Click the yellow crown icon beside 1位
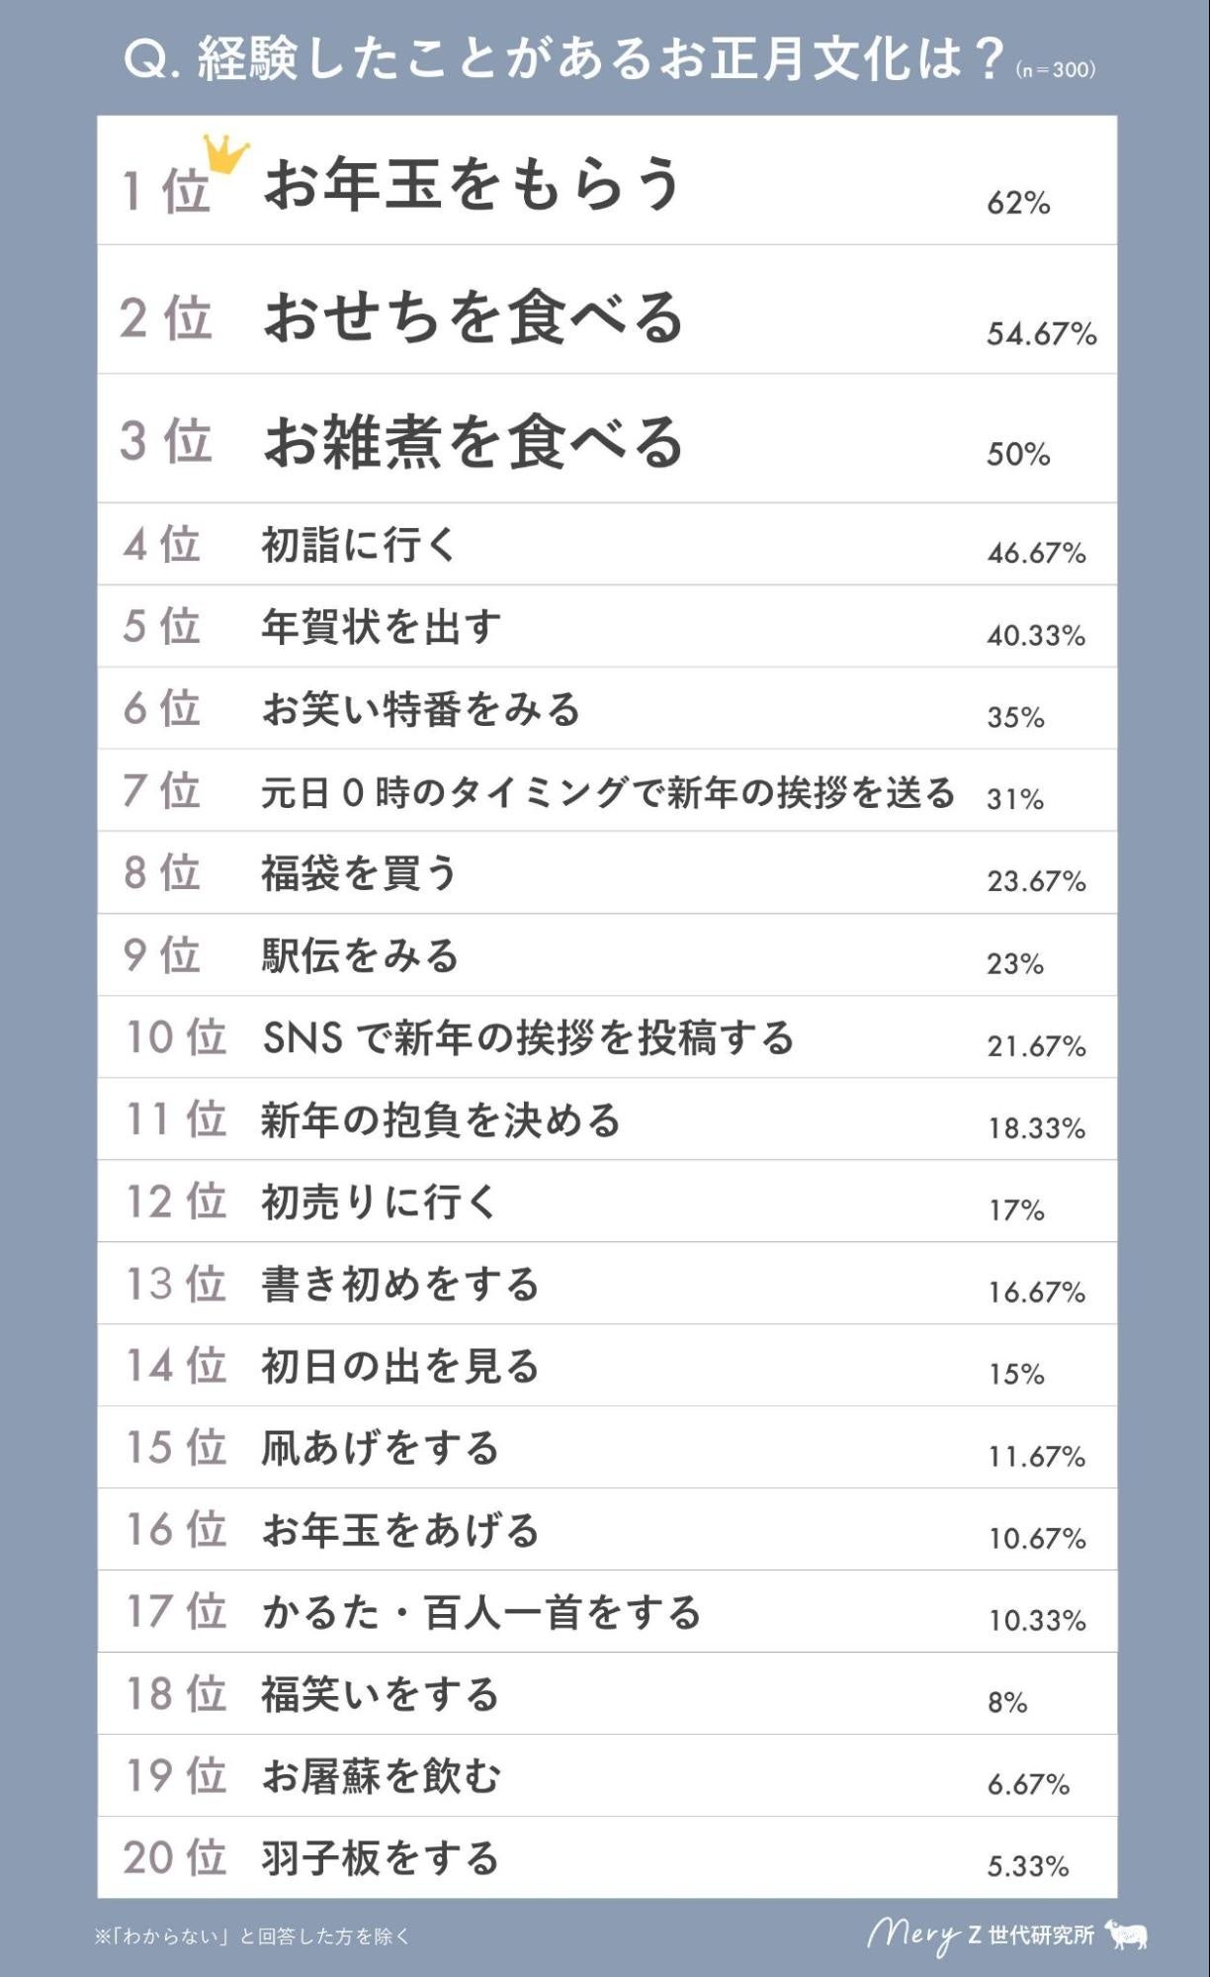This screenshot has height=1977, width=1210. tap(225, 154)
